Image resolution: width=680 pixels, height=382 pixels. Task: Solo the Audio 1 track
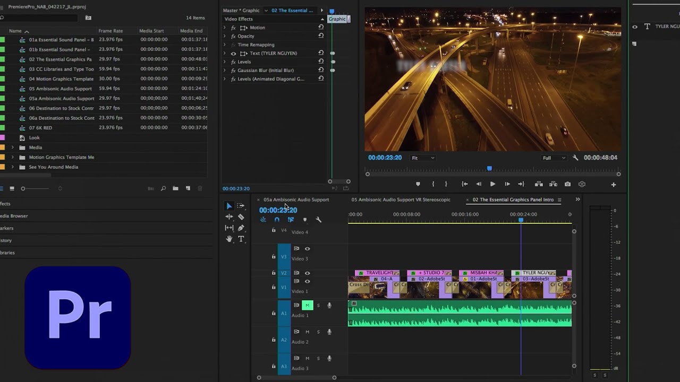(x=318, y=305)
